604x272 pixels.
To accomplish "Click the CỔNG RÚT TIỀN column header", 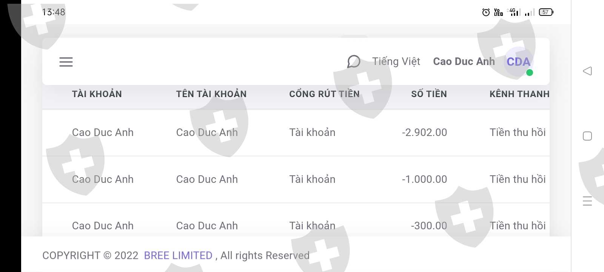I will click(324, 94).
